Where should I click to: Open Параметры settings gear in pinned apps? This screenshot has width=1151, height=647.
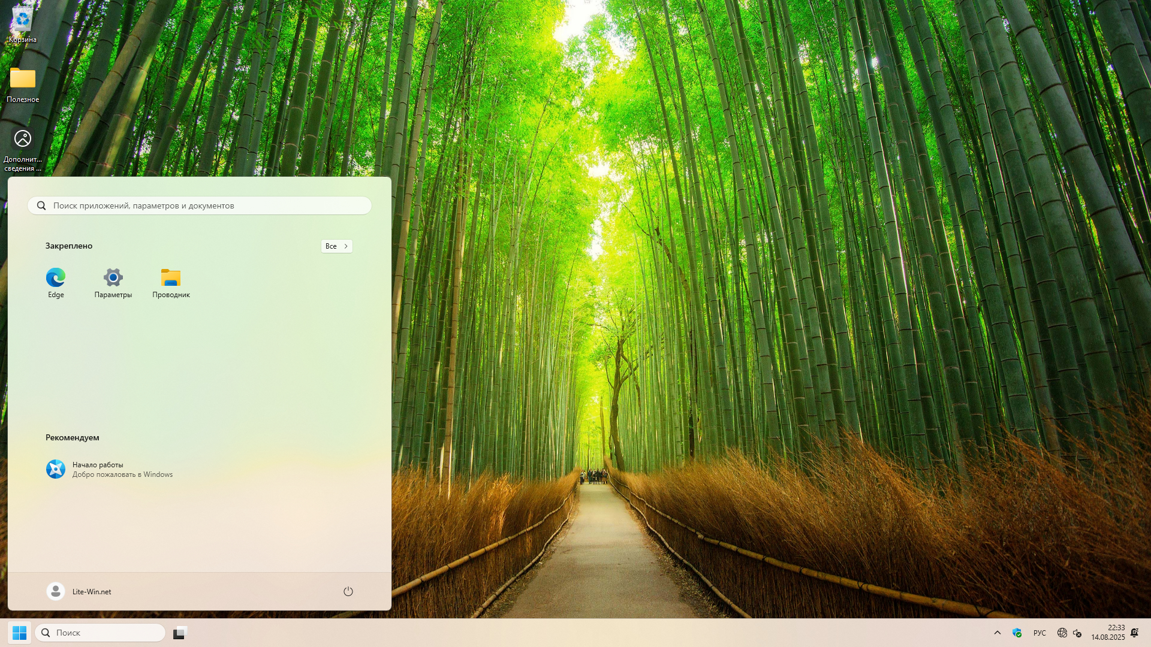tap(113, 278)
